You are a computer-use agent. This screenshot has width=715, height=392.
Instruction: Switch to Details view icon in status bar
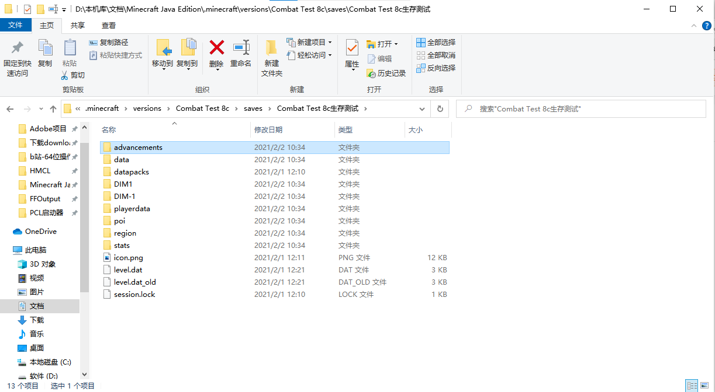[692, 386]
